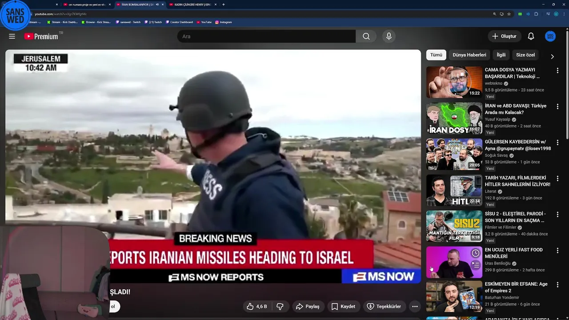Start voice search with microphone icon
This screenshot has width=569, height=320.
click(x=389, y=36)
